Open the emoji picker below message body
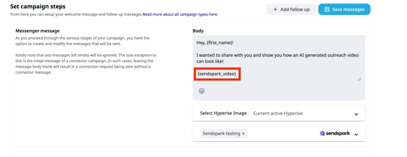Screen dimensions: 407x157 point(202,91)
